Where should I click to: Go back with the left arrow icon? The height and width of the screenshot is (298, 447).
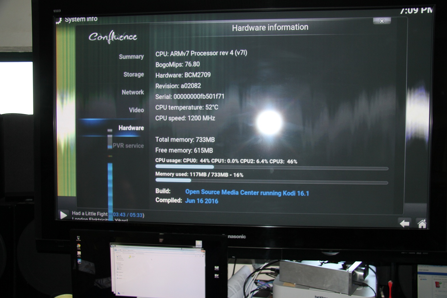404,223
